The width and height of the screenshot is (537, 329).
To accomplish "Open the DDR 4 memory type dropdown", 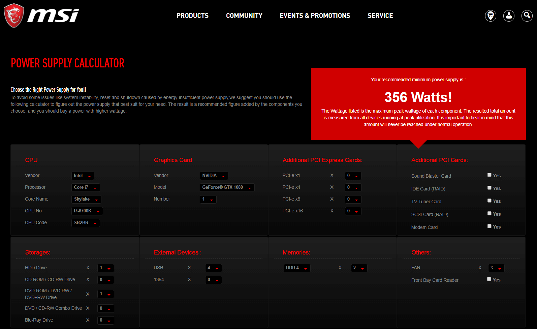I will click(296, 268).
